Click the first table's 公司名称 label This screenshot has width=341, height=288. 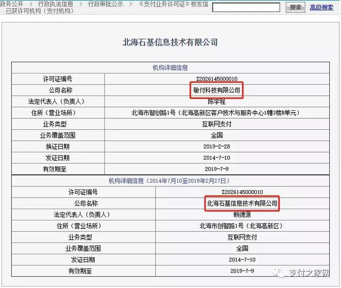60,90
